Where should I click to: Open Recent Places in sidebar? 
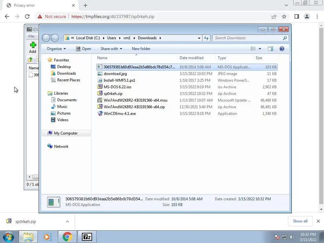point(68,80)
